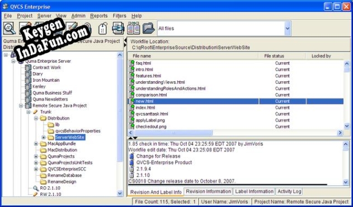Click the file list scroll right arrow
353x207 pixels.
(340, 133)
